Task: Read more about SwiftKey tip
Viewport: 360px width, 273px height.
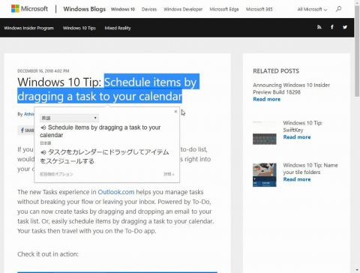Action: point(297,137)
